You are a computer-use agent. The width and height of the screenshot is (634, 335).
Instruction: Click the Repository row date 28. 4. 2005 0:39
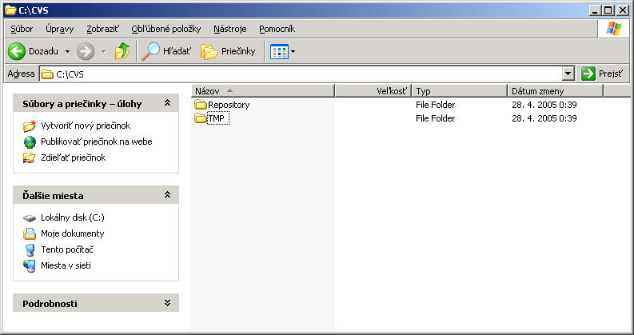click(544, 105)
